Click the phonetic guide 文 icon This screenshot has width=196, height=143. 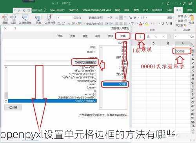pos(132,24)
